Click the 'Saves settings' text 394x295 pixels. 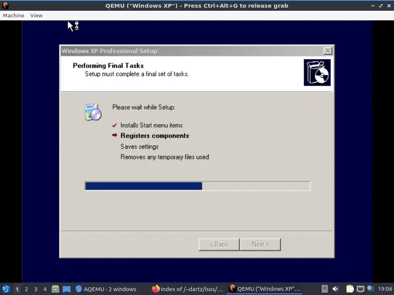pos(139,146)
